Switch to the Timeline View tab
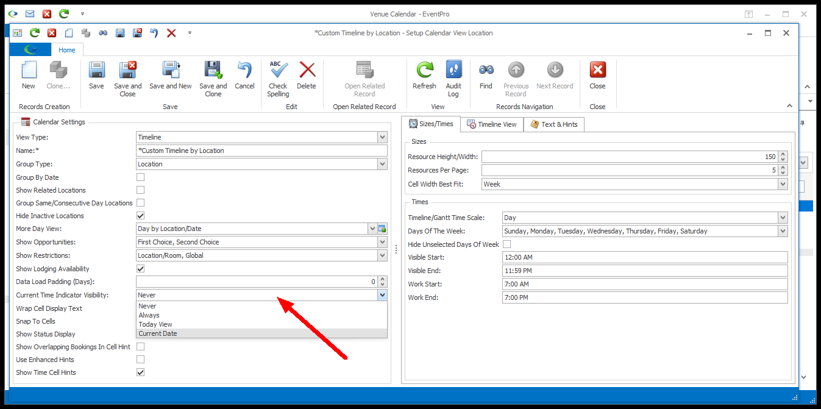The image size is (821, 409). coord(491,124)
